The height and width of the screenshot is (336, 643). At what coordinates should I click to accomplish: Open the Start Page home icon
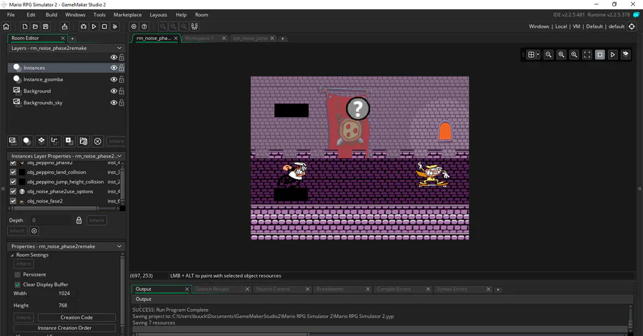[6, 26]
